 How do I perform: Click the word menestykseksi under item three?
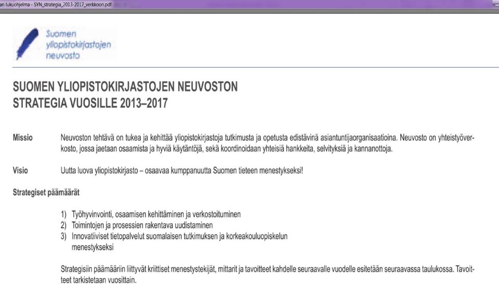[93, 248]
